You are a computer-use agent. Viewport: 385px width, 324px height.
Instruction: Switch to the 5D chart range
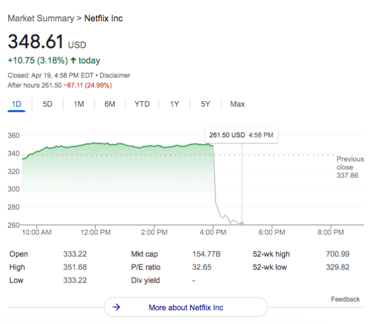(48, 104)
